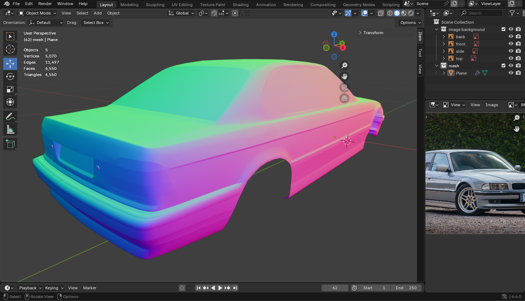Uncheck the mesh collection checkbox

[x=503, y=66]
